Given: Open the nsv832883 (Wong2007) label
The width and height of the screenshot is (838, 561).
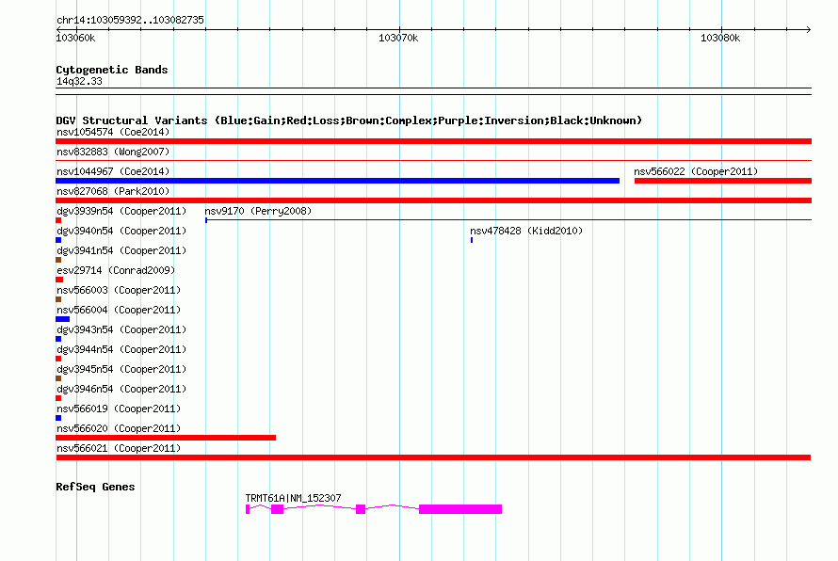Looking at the screenshot, I should (x=113, y=152).
